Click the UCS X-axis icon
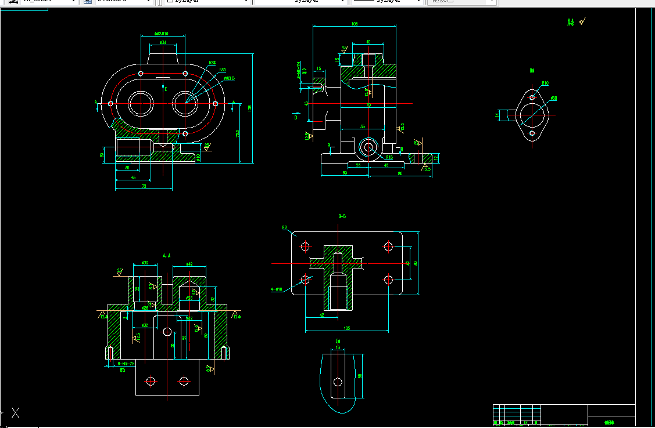 click(x=16, y=413)
